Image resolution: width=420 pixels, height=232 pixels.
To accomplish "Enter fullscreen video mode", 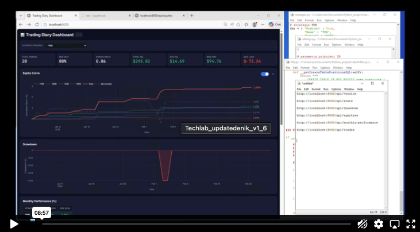I will coord(411,224).
